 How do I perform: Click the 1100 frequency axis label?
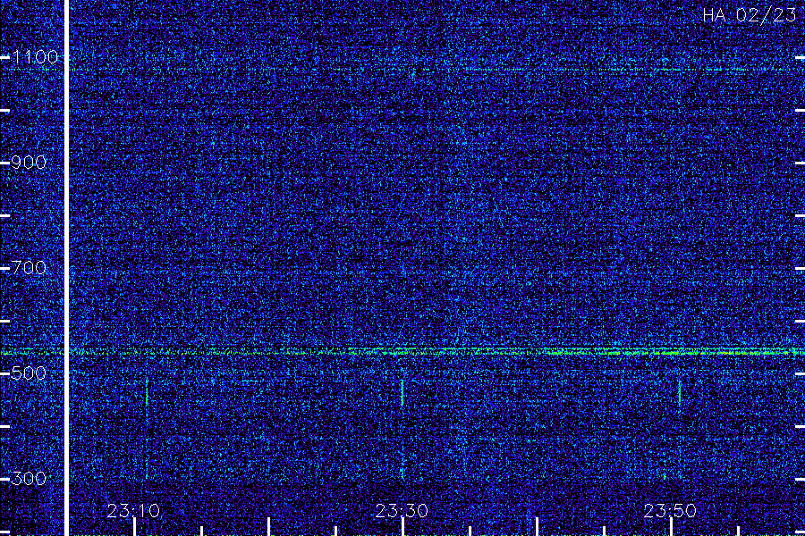point(36,57)
